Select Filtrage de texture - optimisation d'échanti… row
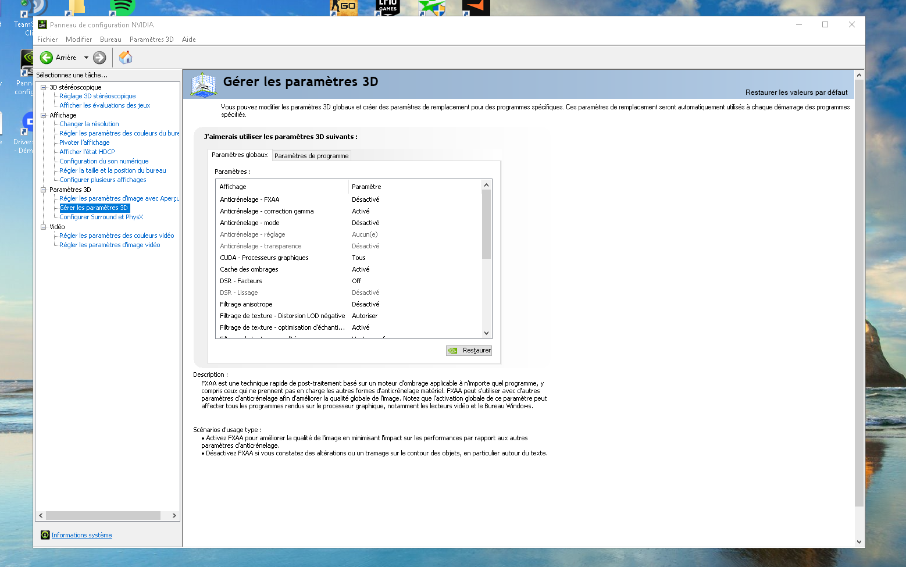The width and height of the screenshot is (906, 567). point(349,327)
